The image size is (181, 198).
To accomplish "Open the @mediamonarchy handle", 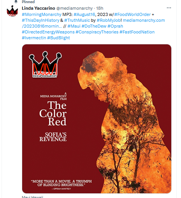I will point(74,8).
